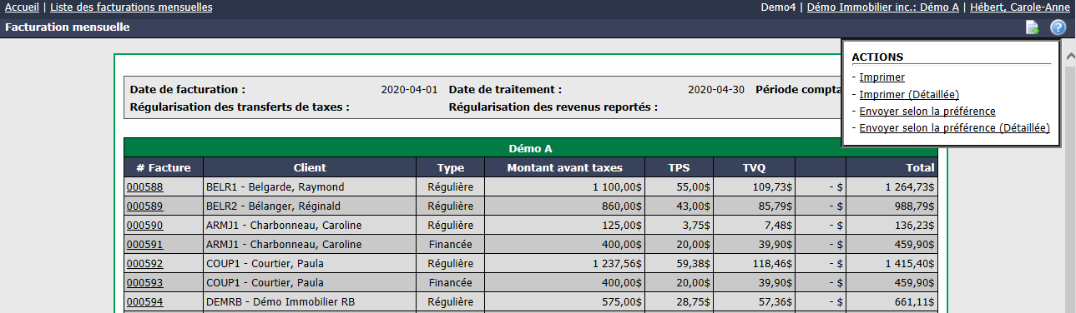
Task: Click the actions document icon
Action: pyautogui.click(x=1033, y=27)
